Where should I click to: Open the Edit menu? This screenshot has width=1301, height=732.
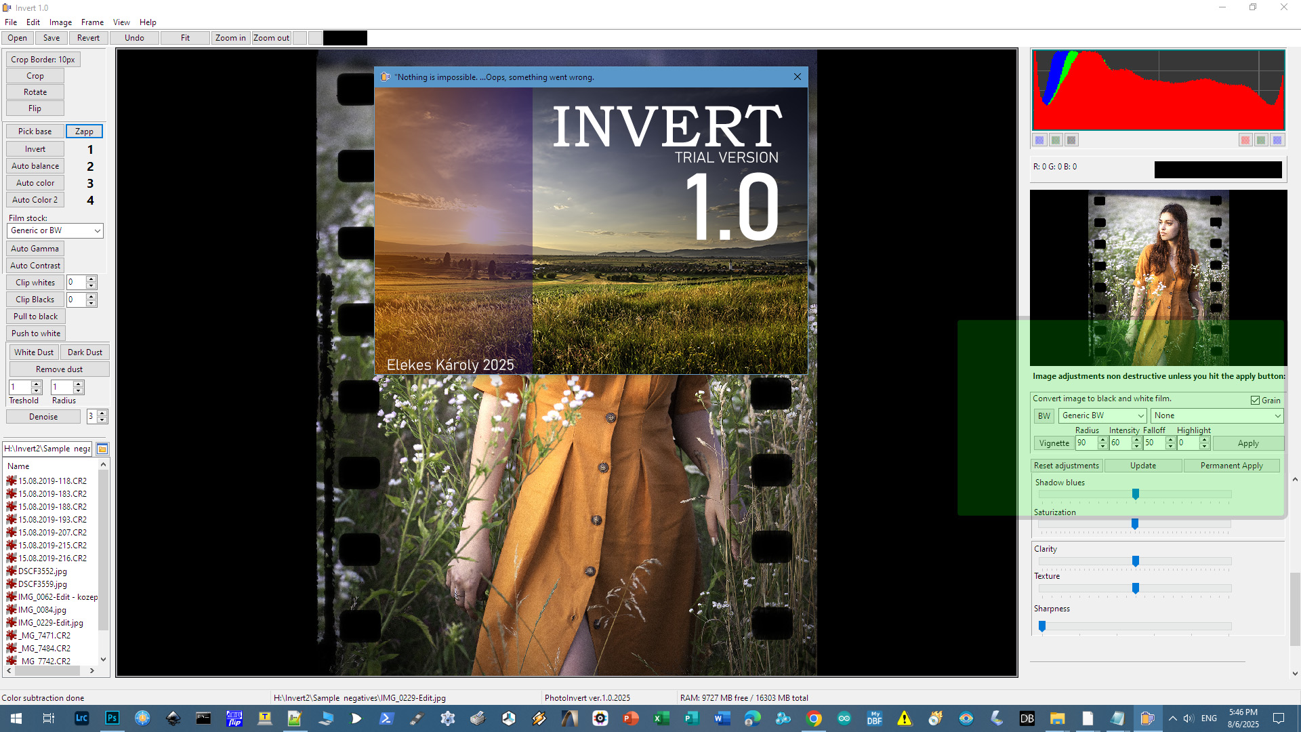[33, 22]
